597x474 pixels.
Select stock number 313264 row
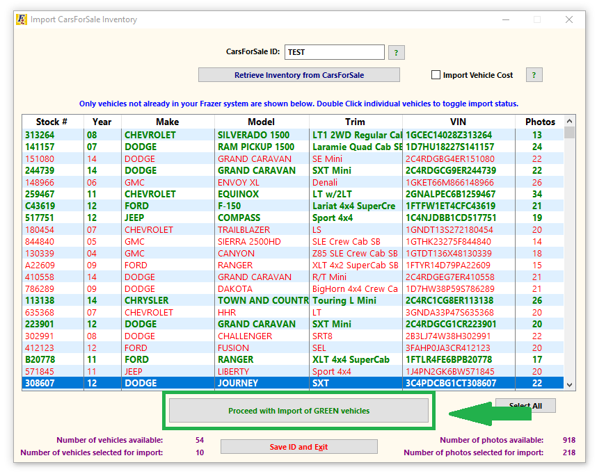pos(293,135)
